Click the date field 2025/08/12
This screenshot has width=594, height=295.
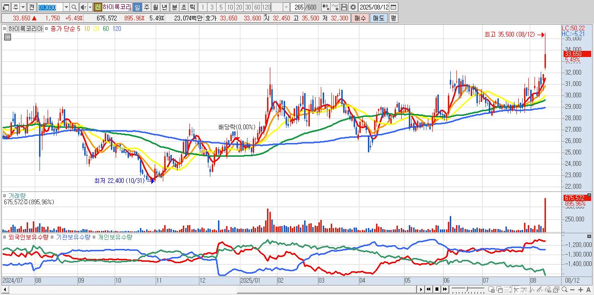click(x=374, y=7)
